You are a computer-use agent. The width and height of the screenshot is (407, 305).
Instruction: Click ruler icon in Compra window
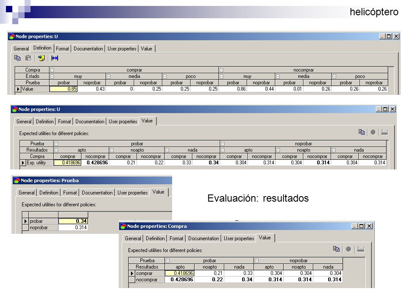[x=361, y=249]
